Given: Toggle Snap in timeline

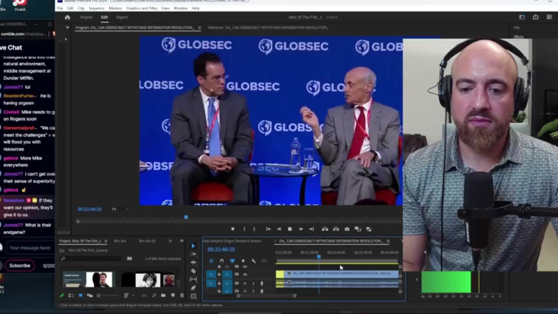Looking at the screenshot, I should coord(221,261).
